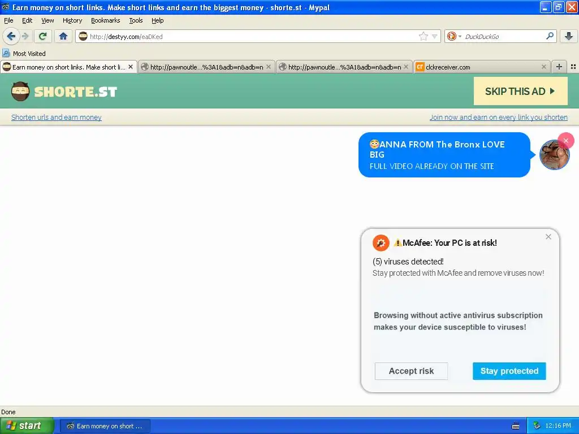Click the forward navigation arrow
The height and width of the screenshot is (434, 579).
[x=25, y=36]
